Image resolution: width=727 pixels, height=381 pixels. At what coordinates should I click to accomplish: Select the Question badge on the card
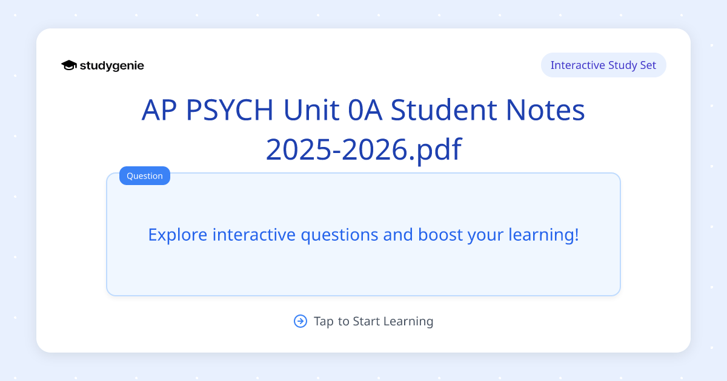pyautogui.click(x=144, y=175)
